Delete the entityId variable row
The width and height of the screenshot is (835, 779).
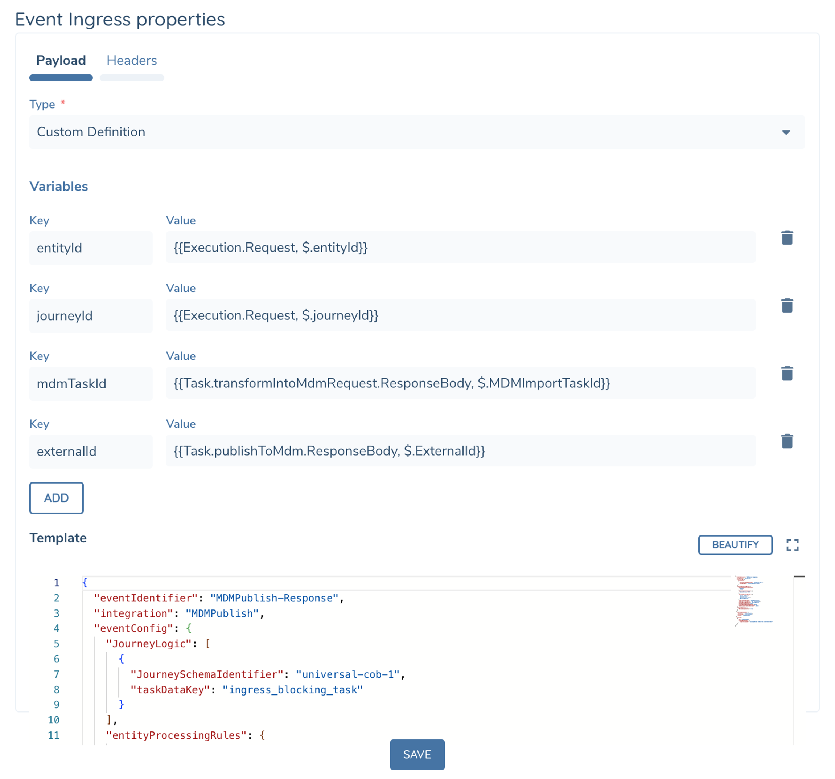pos(787,237)
